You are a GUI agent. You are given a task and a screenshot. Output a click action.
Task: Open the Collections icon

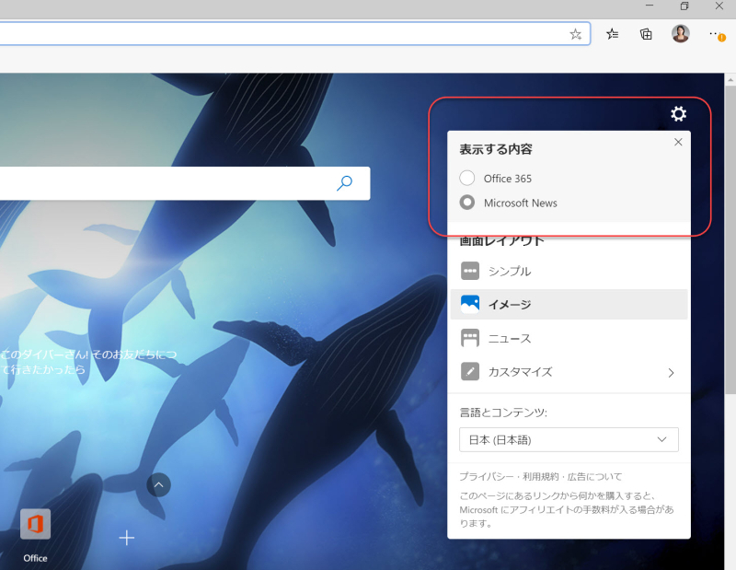pyautogui.click(x=646, y=34)
